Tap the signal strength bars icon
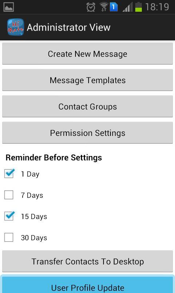Viewport: 175px width, 293px height. pyautogui.click(x=127, y=7)
